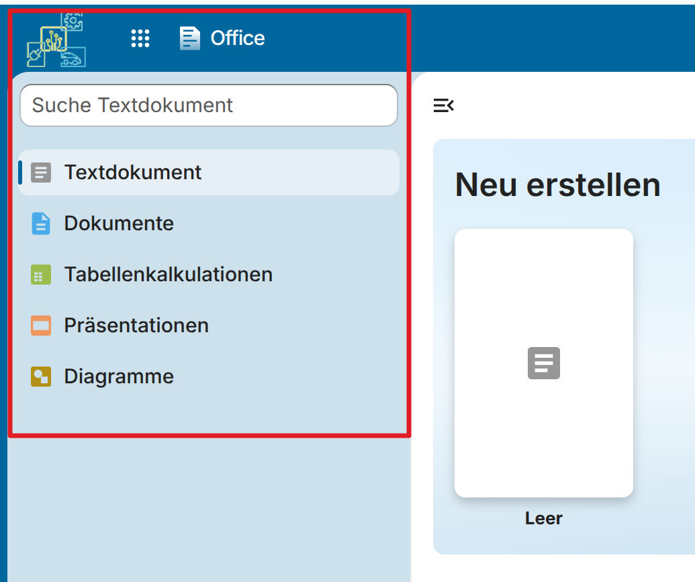The image size is (695, 582).
Task: Click the Leer label under the template
Action: point(544,518)
